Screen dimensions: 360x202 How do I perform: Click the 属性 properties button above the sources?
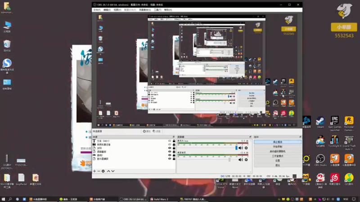pyautogui.click(x=147, y=131)
